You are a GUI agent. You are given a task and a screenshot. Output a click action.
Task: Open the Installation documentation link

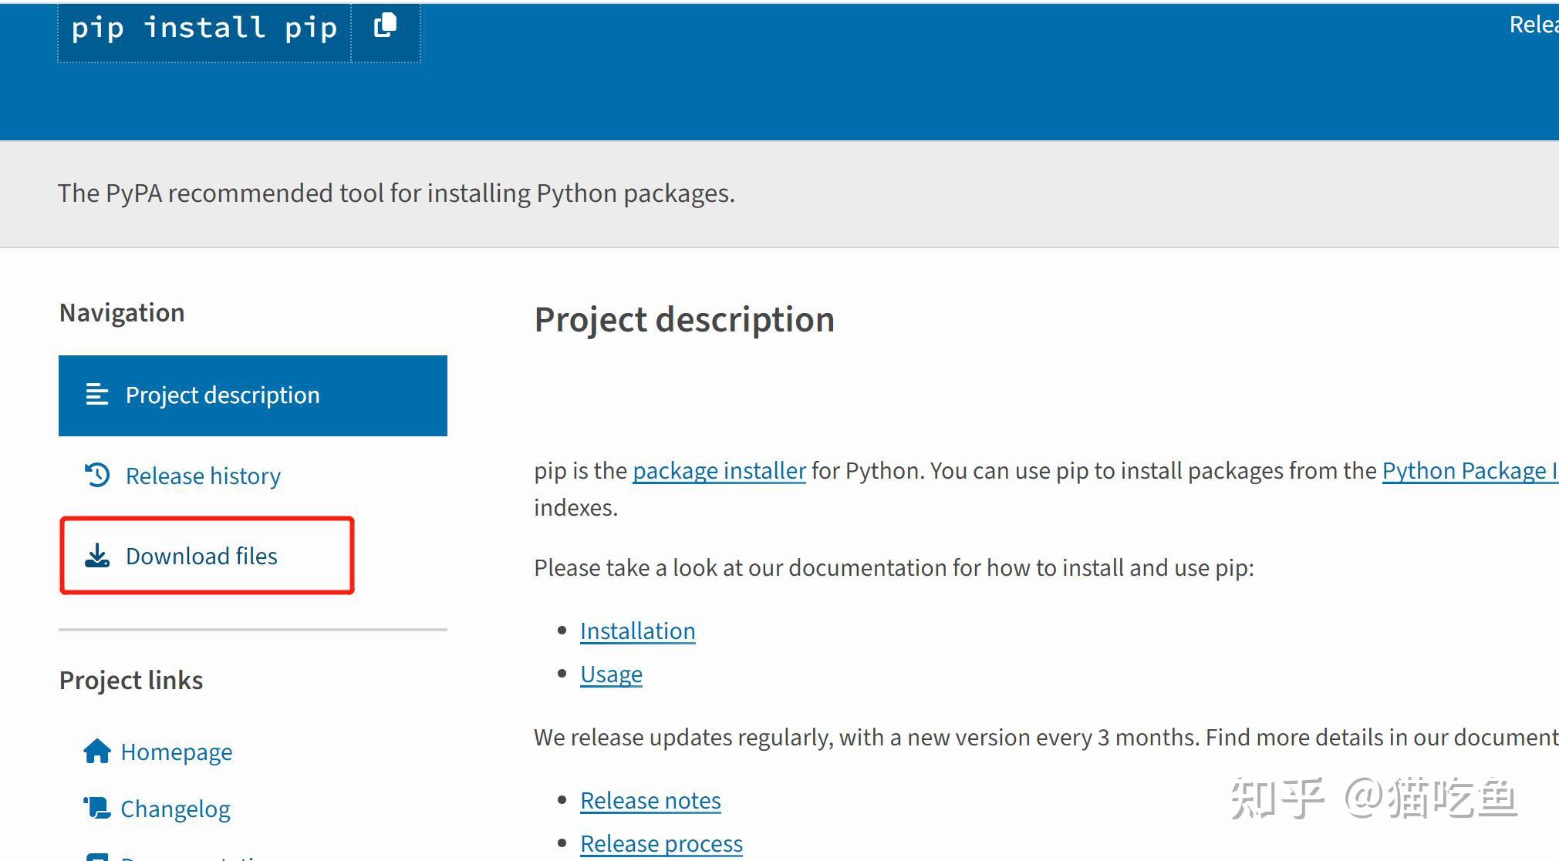pos(637,631)
